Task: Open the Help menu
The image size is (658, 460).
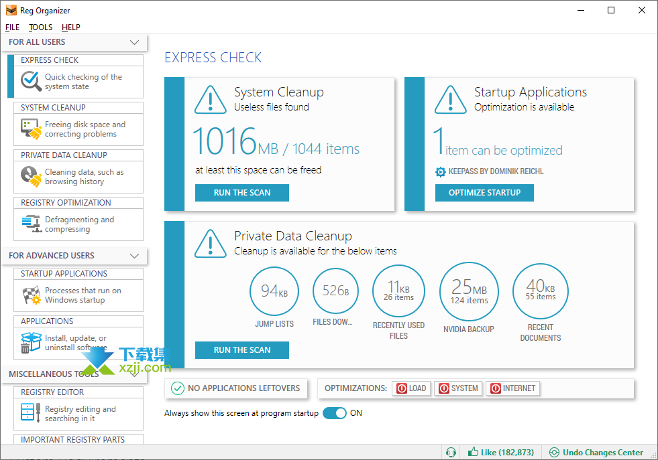Action: (x=71, y=27)
